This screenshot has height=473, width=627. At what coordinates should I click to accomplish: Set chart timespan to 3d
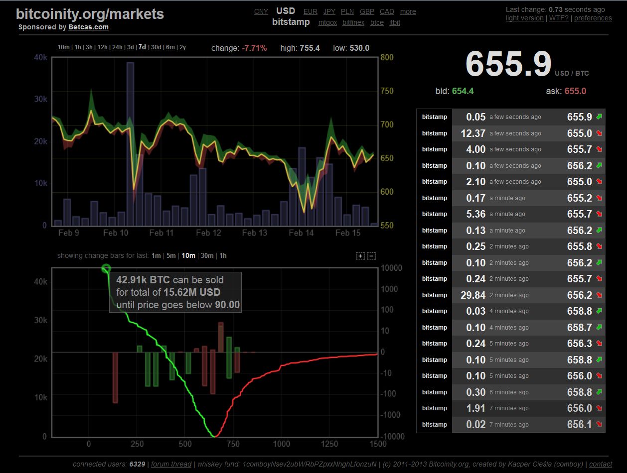coord(130,47)
